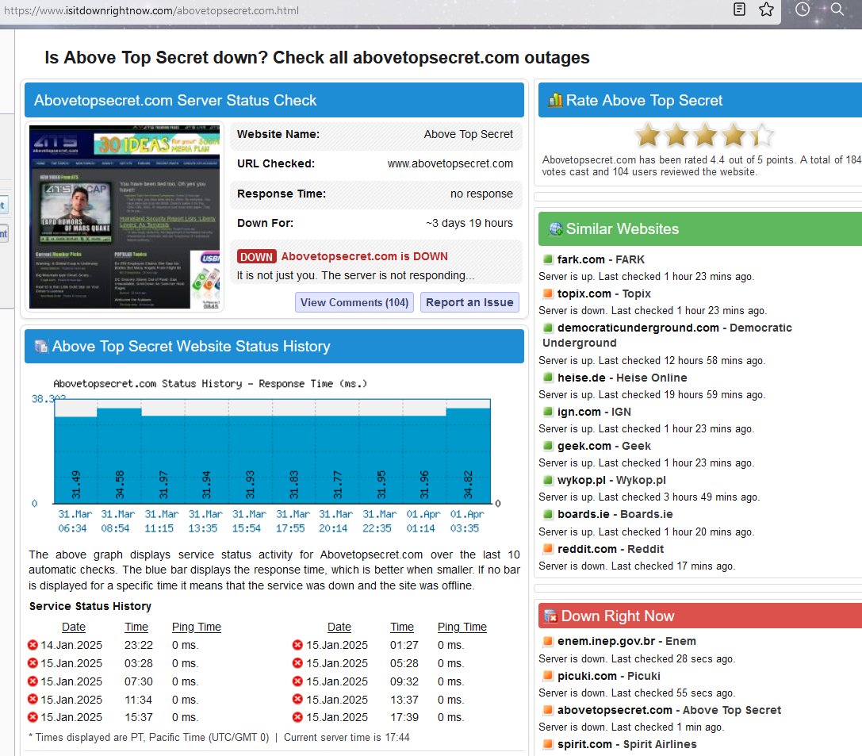Click orange status icon beside reddit.com
The image size is (862, 756).
point(547,548)
